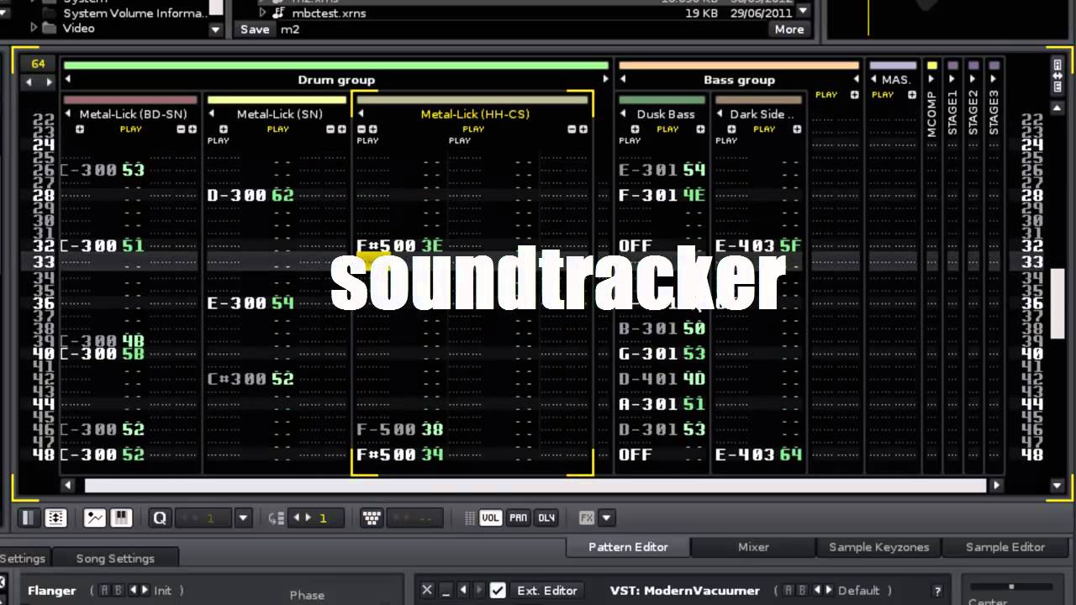
Task: Increase the edit step value arrow
Action: [x=309, y=518]
